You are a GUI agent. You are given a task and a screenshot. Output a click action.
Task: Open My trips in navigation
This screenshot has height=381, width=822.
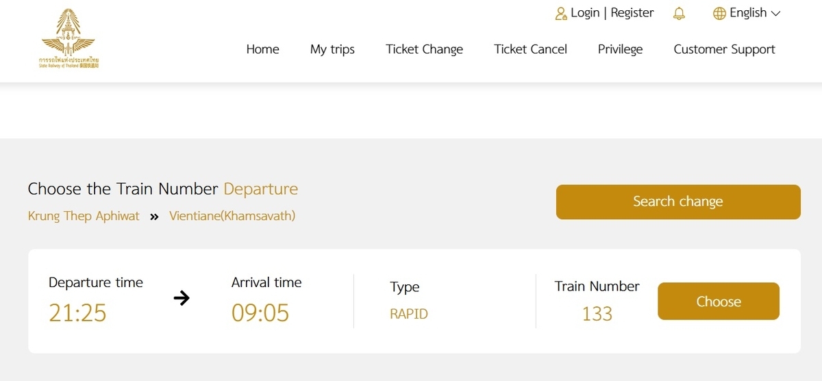tap(332, 49)
